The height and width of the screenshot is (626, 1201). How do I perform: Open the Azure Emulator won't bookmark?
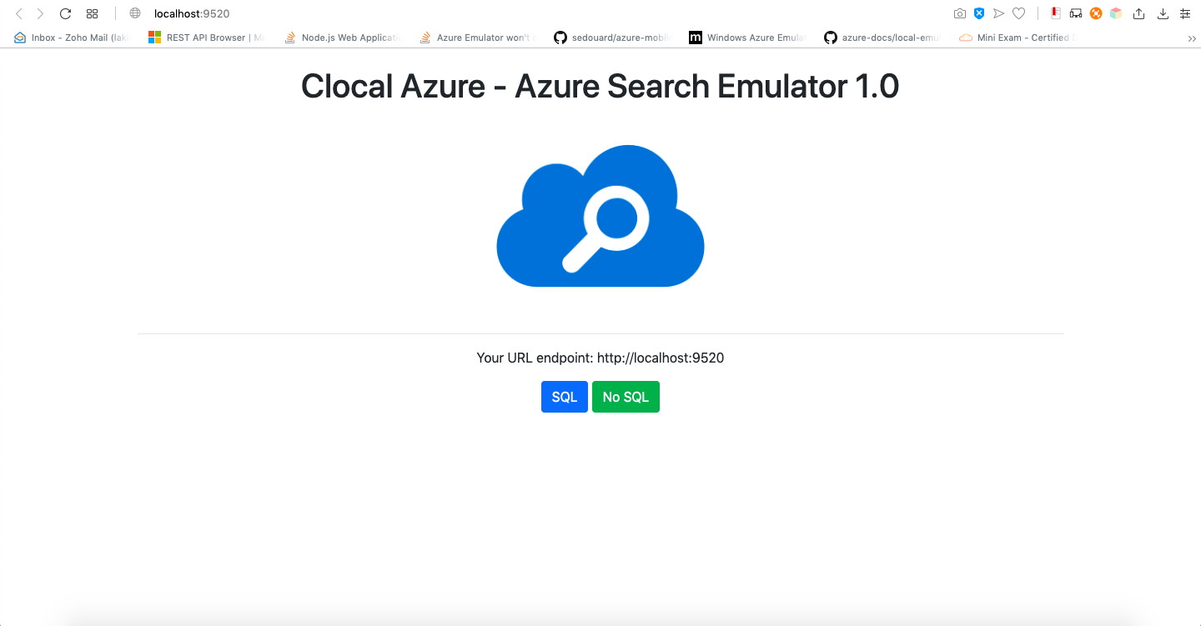point(478,38)
